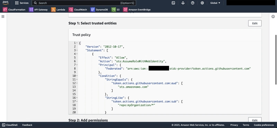
Task: Click "sts.amazonaws.com" audience value
Action: pyautogui.click(x=133, y=87)
